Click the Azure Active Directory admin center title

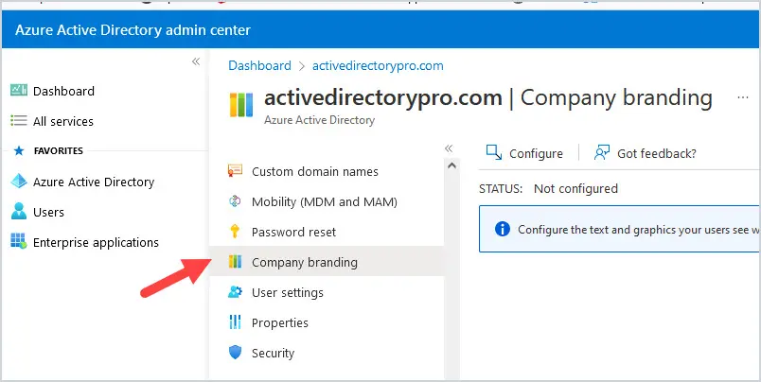(133, 29)
